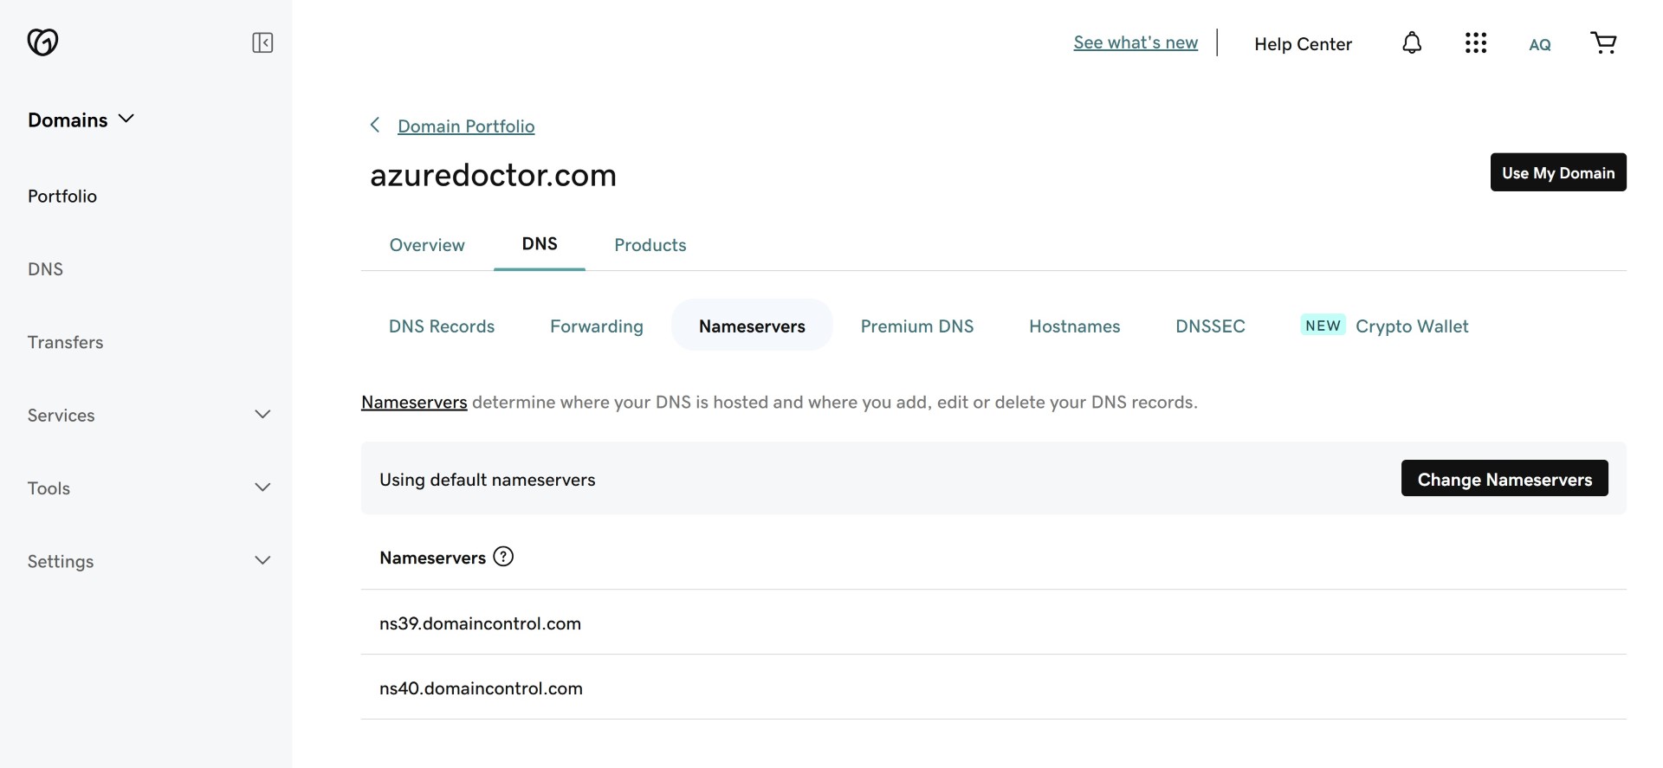This screenshot has width=1663, height=768.
Task: Go back to Domain Portfolio link
Action: tap(466, 126)
